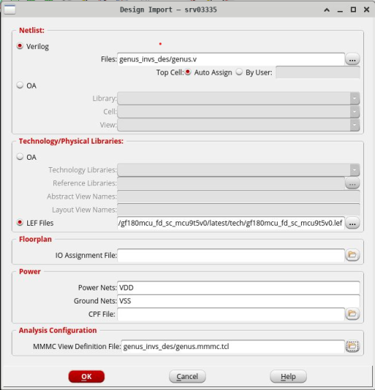
Task: Focus the IO Assignment File field
Action: (231, 255)
